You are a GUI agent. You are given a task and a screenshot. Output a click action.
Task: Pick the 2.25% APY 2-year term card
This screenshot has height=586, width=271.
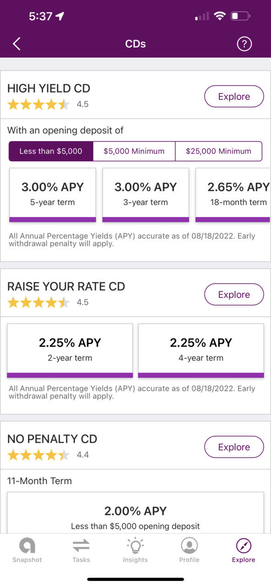pos(70,351)
